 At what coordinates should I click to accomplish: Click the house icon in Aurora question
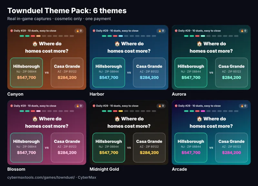tap(199, 44)
